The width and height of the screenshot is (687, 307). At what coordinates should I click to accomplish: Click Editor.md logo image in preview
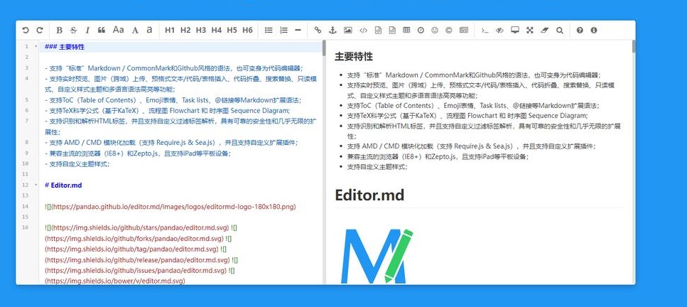point(377,256)
